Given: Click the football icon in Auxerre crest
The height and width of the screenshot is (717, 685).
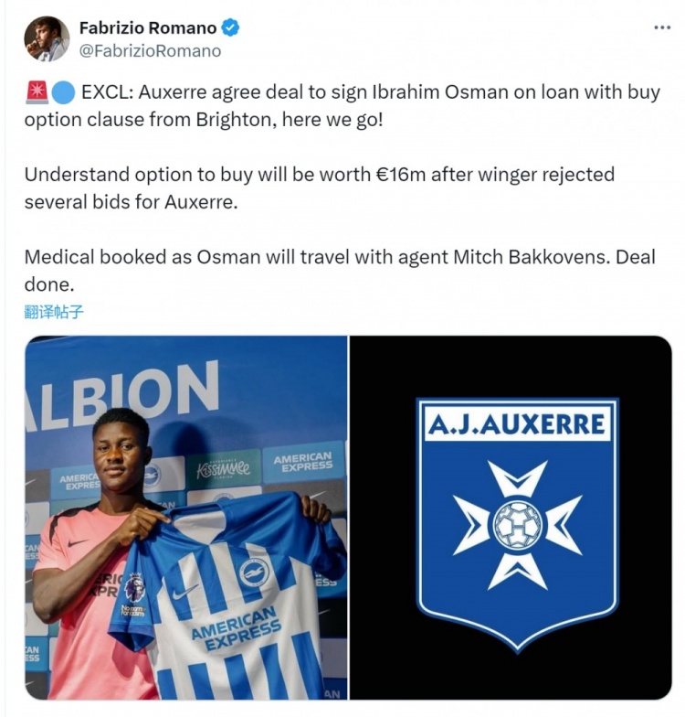Looking at the screenshot, I should pos(517,525).
